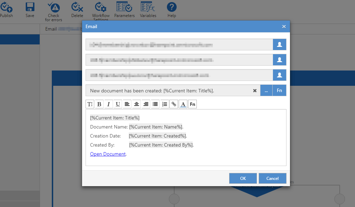Viewport: 355px width, 207px height.
Task: Click the [%Current Item: Title%] body token
Action: coord(115,118)
